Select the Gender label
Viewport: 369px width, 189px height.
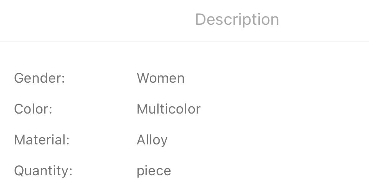pyautogui.click(x=39, y=78)
